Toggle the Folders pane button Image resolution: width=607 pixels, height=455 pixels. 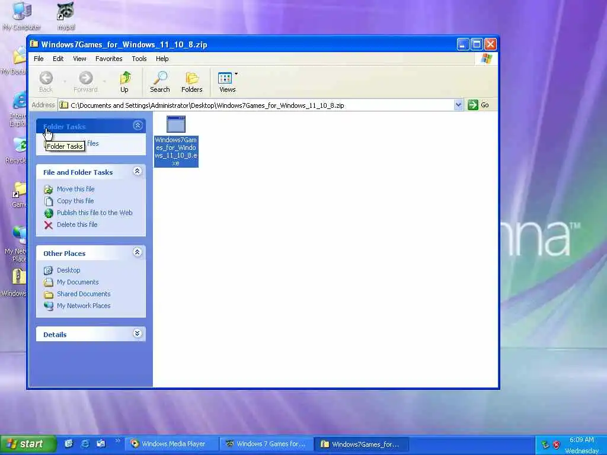click(x=191, y=82)
